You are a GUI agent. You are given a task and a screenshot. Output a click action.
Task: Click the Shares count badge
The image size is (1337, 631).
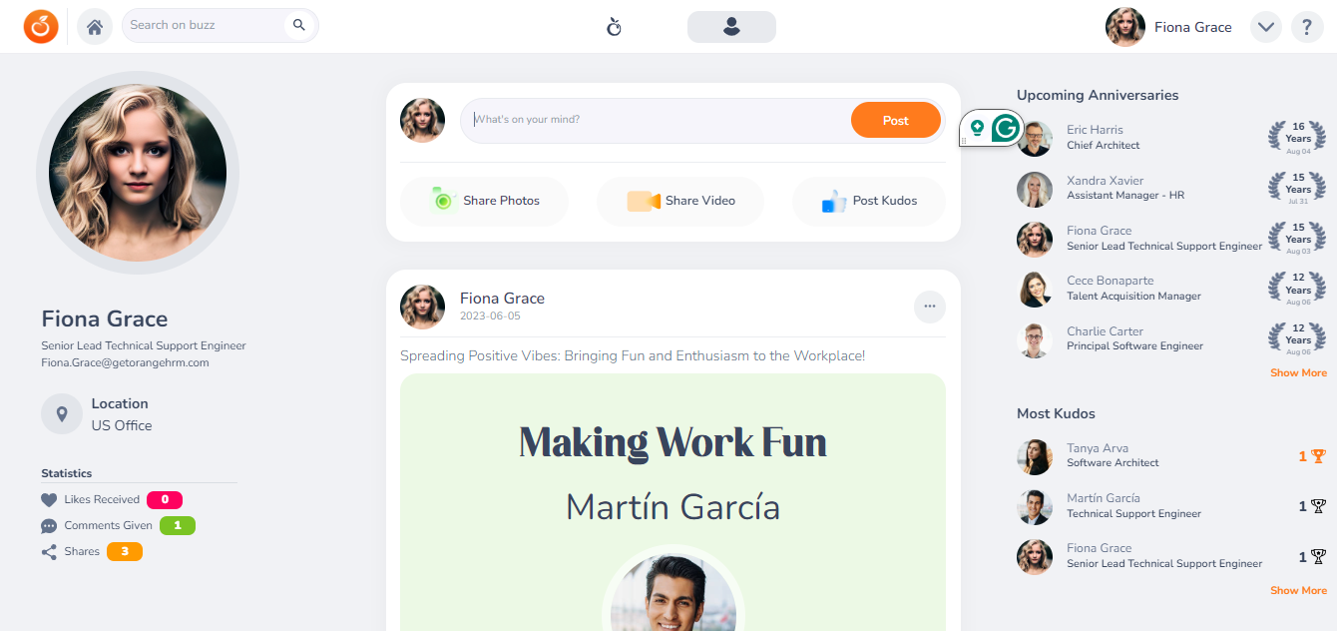pyautogui.click(x=125, y=551)
